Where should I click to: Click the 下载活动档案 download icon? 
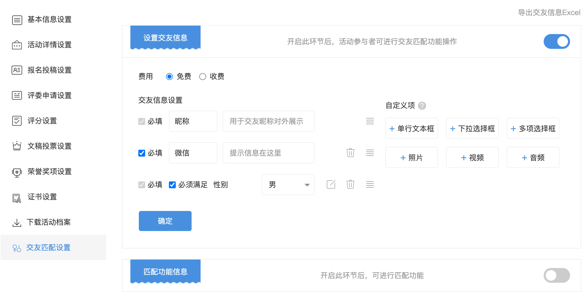point(17,223)
